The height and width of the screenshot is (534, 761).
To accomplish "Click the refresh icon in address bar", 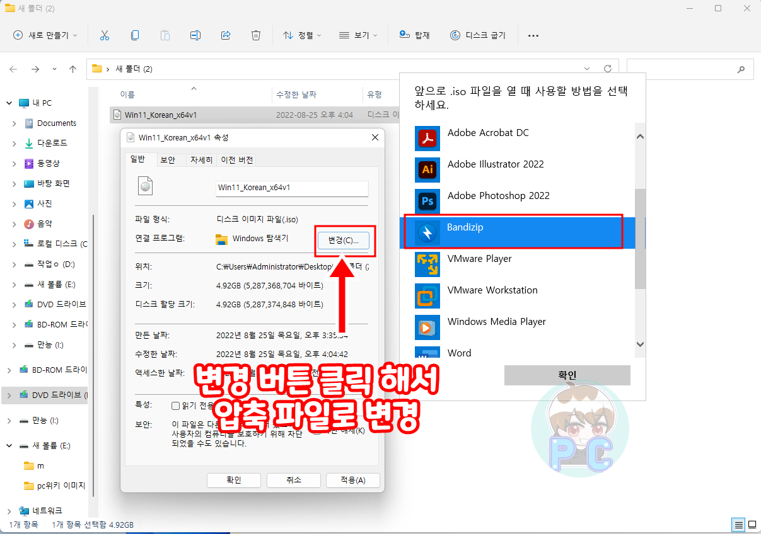I will (x=608, y=69).
